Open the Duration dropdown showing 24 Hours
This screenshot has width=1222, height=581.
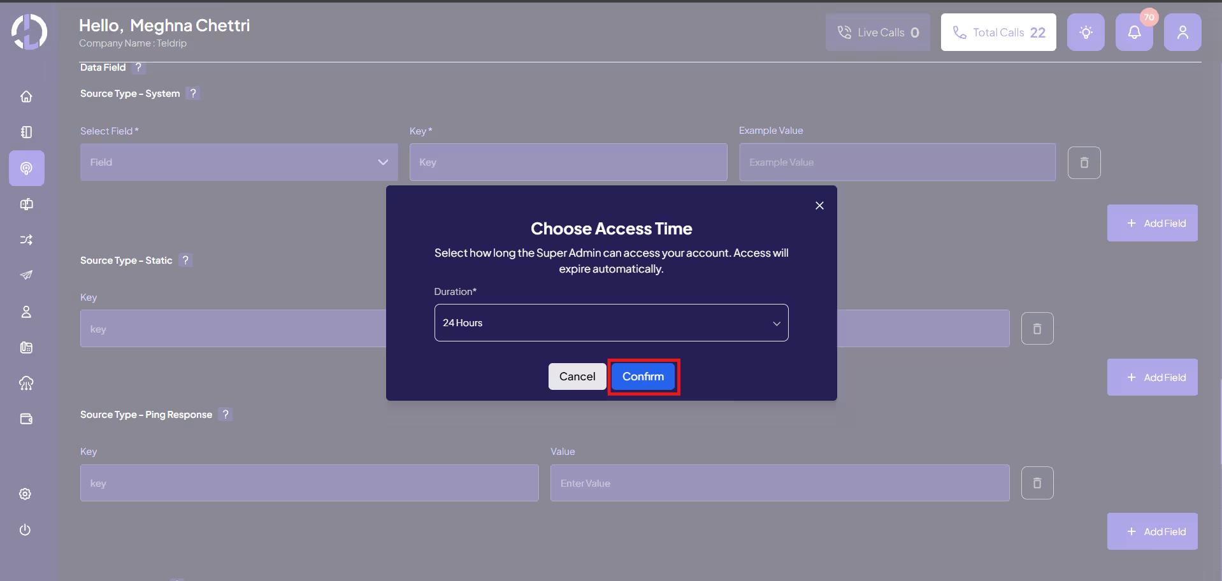pyautogui.click(x=611, y=323)
